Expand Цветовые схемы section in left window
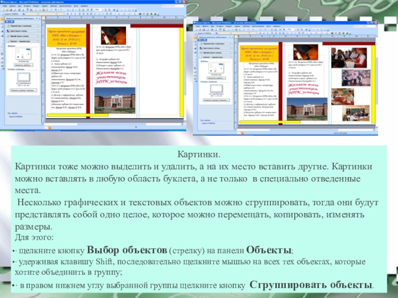This screenshot has width=398, height=298. (23, 31)
